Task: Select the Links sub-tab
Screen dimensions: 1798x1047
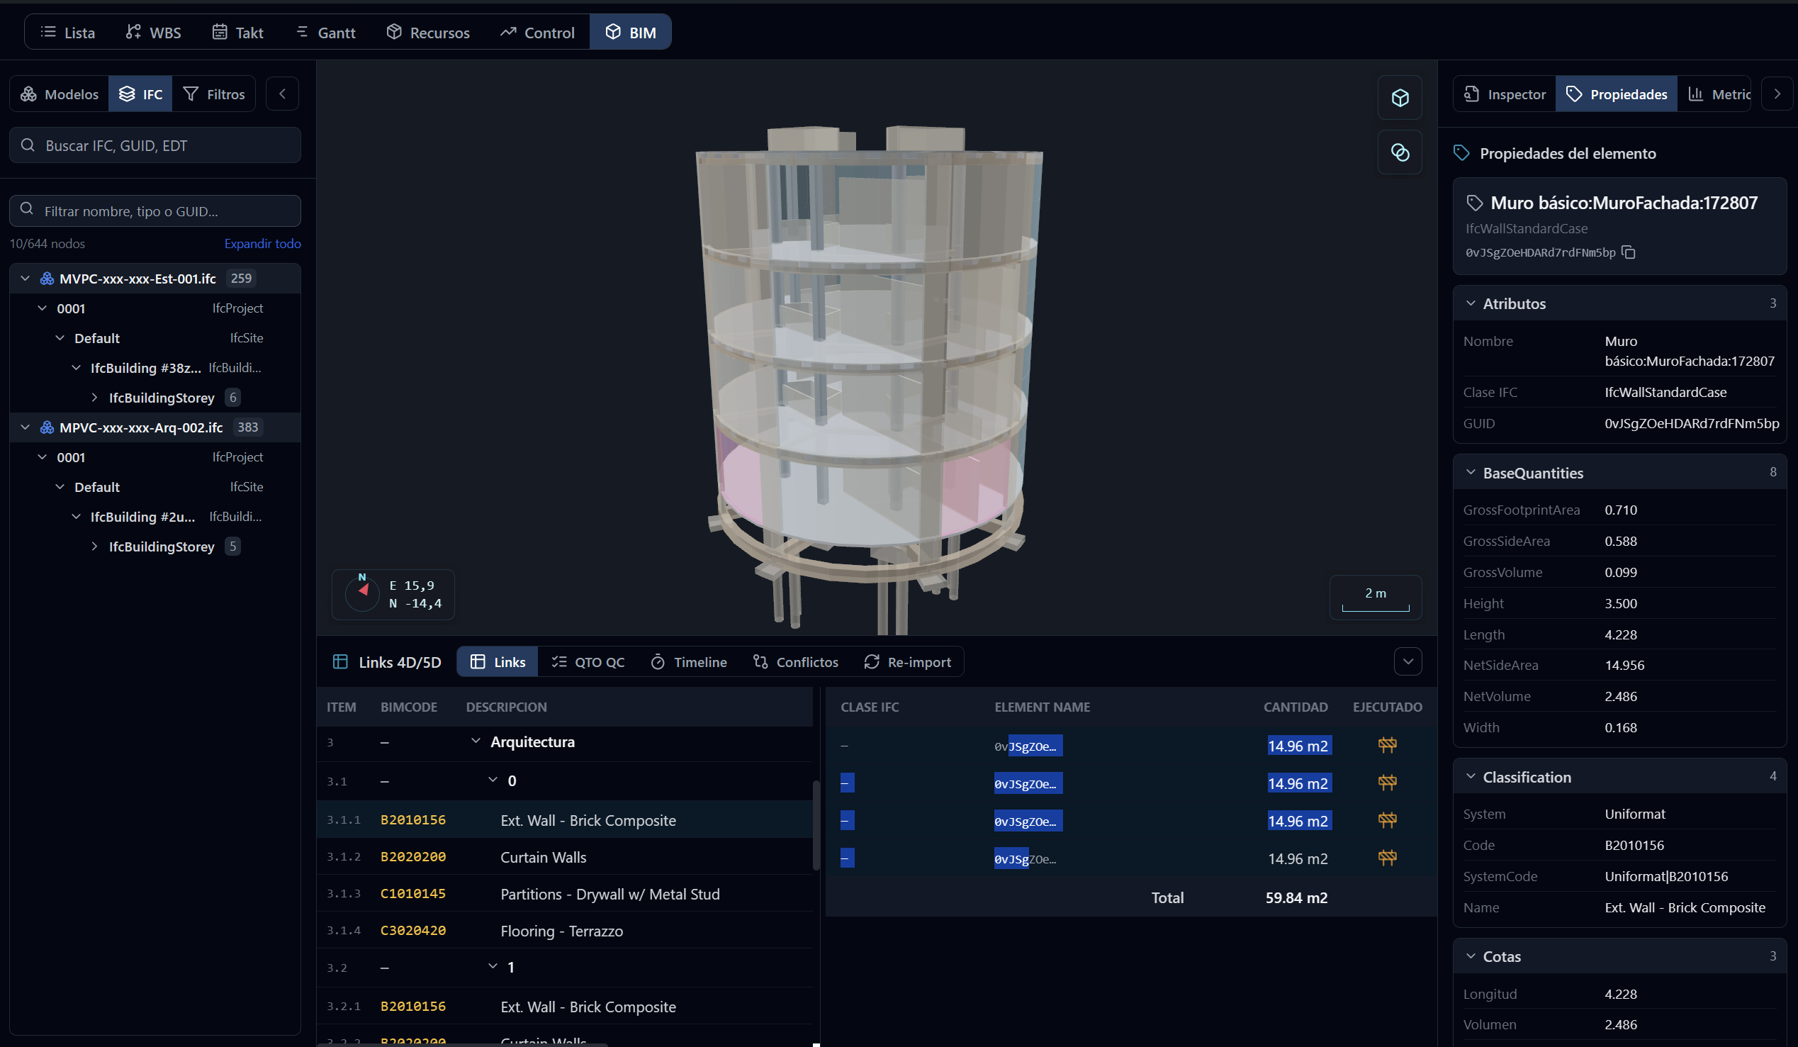Action: 498,662
